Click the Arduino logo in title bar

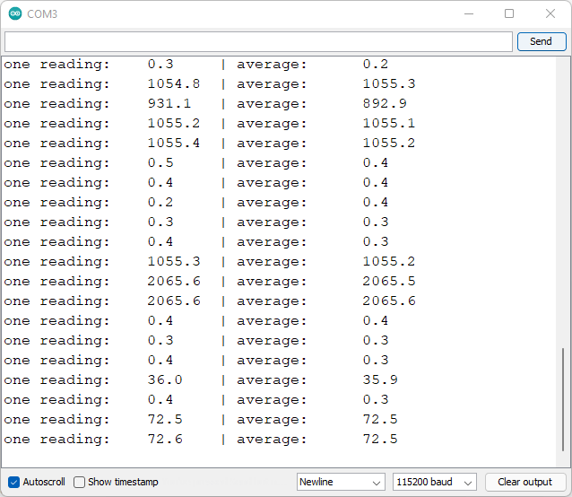click(x=15, y=14)
